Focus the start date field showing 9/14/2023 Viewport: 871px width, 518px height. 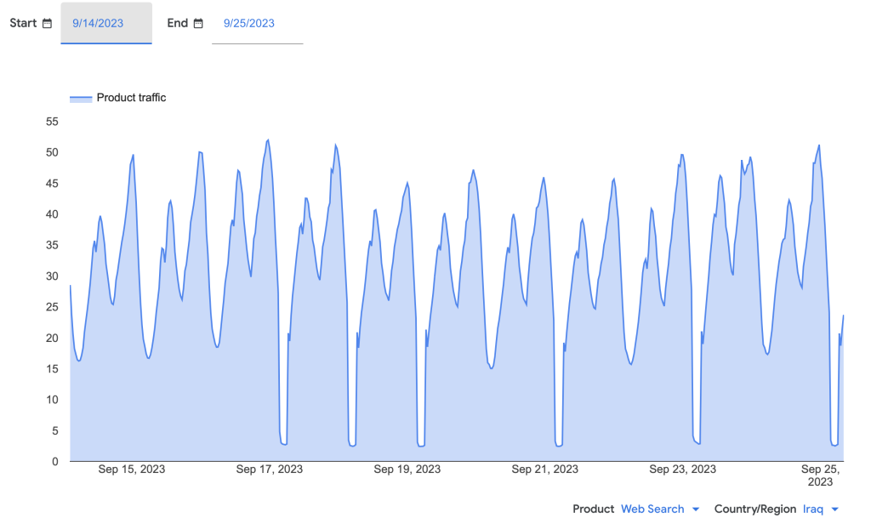pos(105,24)
